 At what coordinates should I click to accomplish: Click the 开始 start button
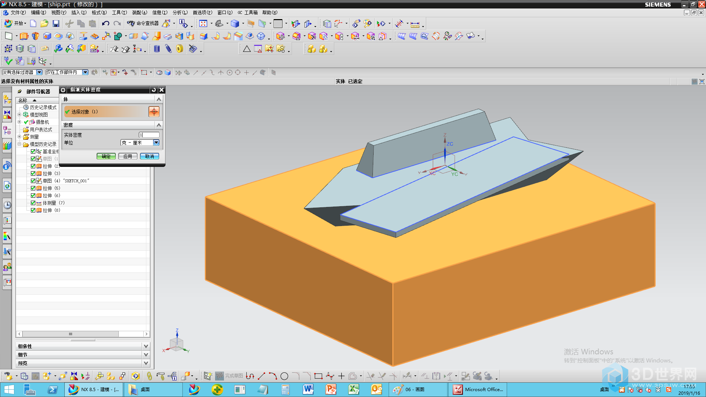(15, 24)
